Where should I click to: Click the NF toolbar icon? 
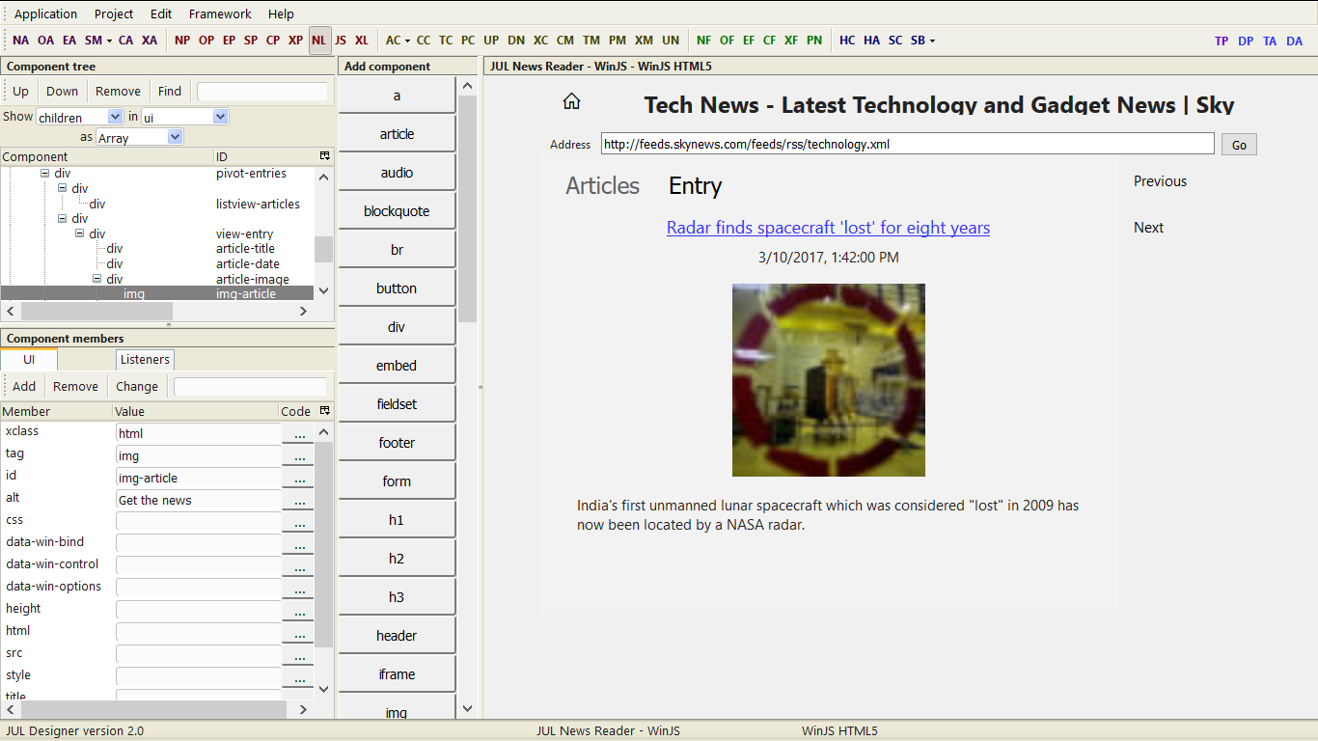pyautogui.click(x=703, y=41)
